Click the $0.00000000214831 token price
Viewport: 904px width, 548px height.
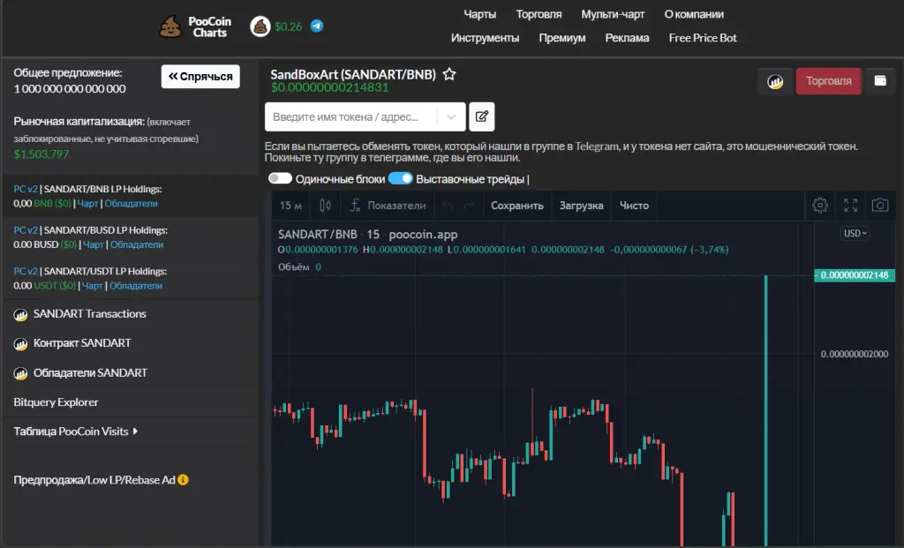[x=330, y=87]
